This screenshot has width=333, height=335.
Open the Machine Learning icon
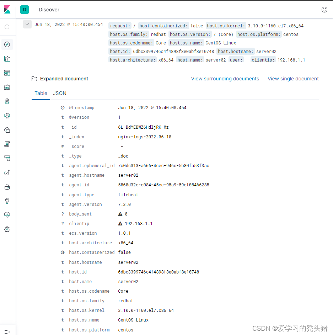7,116
